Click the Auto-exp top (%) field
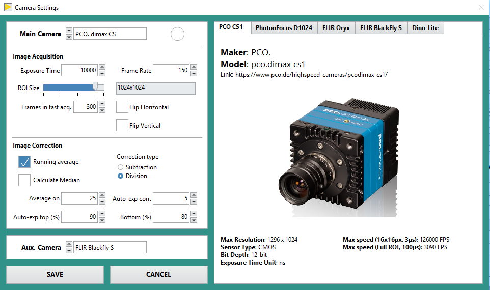The image size is (490, 290). pyautogui.click(x=79, y=217)
